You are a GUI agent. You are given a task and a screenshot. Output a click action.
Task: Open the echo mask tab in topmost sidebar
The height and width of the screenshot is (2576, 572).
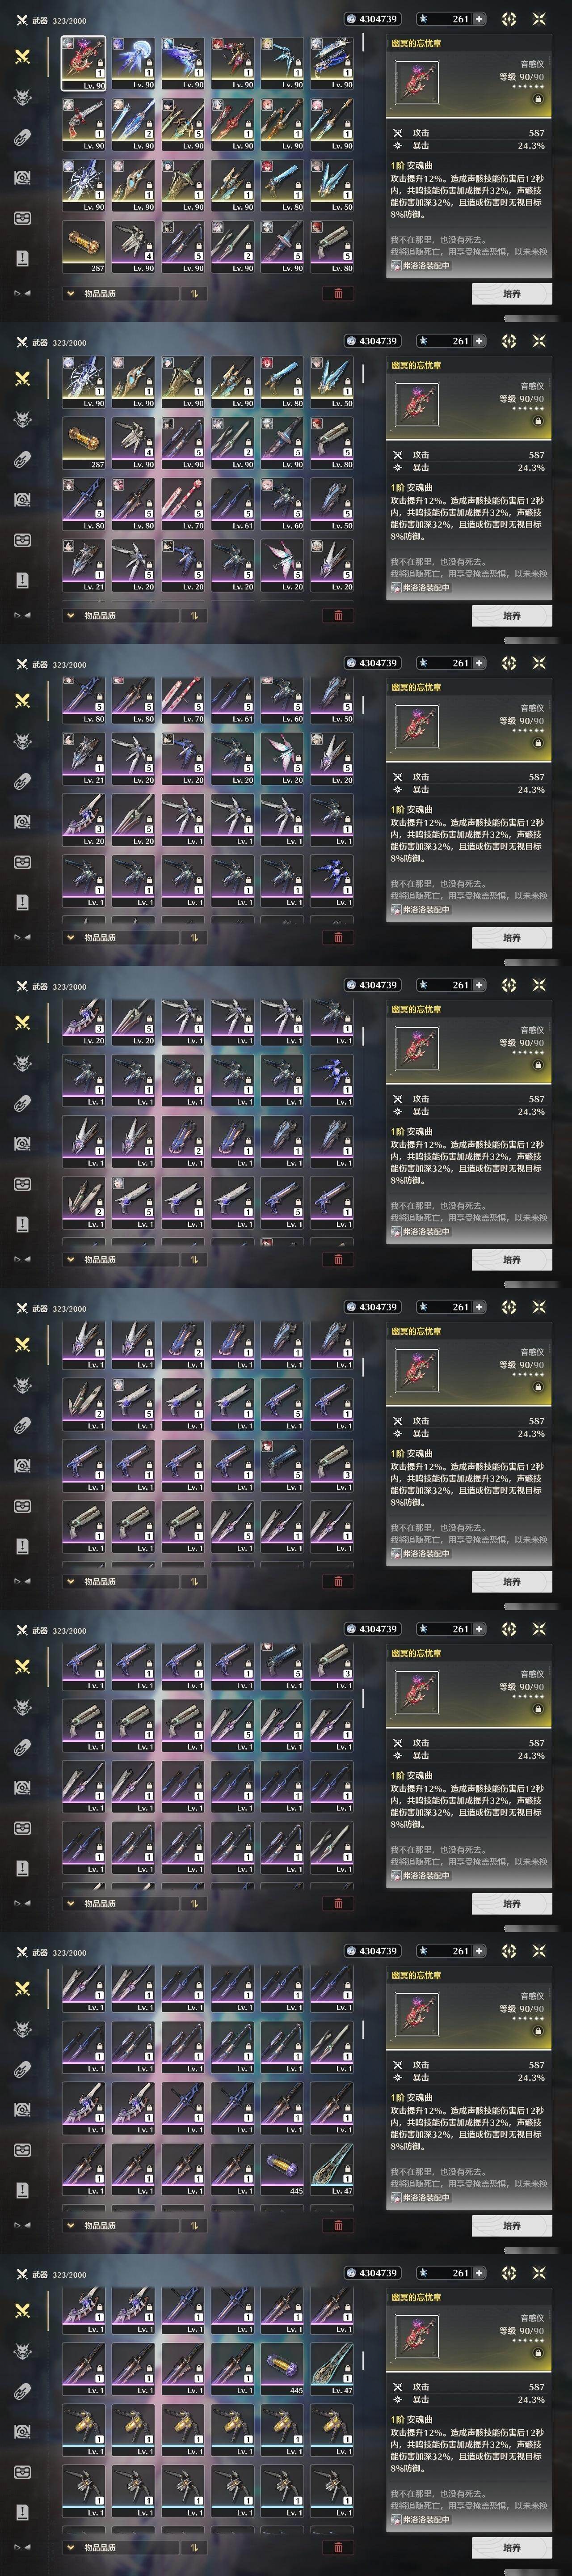(x=22, y=97)
